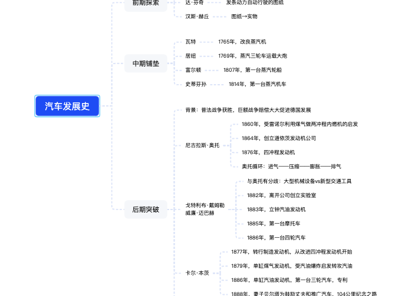Viewport: 415px width, 296px height.
Task: Select the 1860年,受雷诺尔 启发 node
Action: pos(299,124)
